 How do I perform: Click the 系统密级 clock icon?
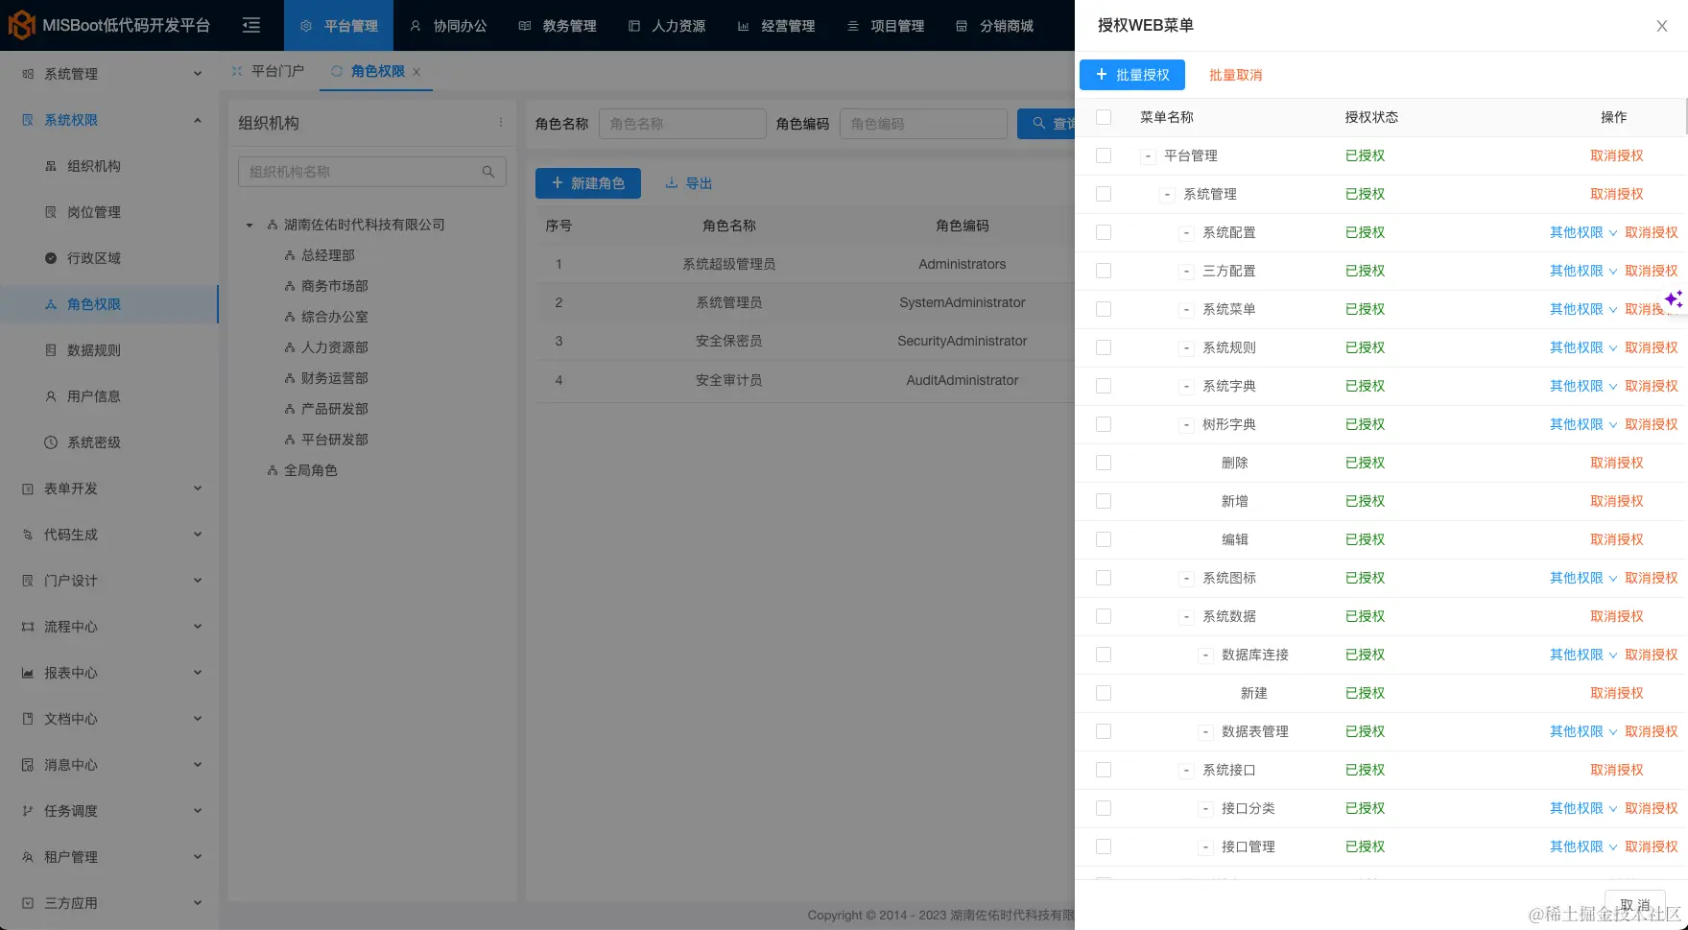tap(50, 441)
